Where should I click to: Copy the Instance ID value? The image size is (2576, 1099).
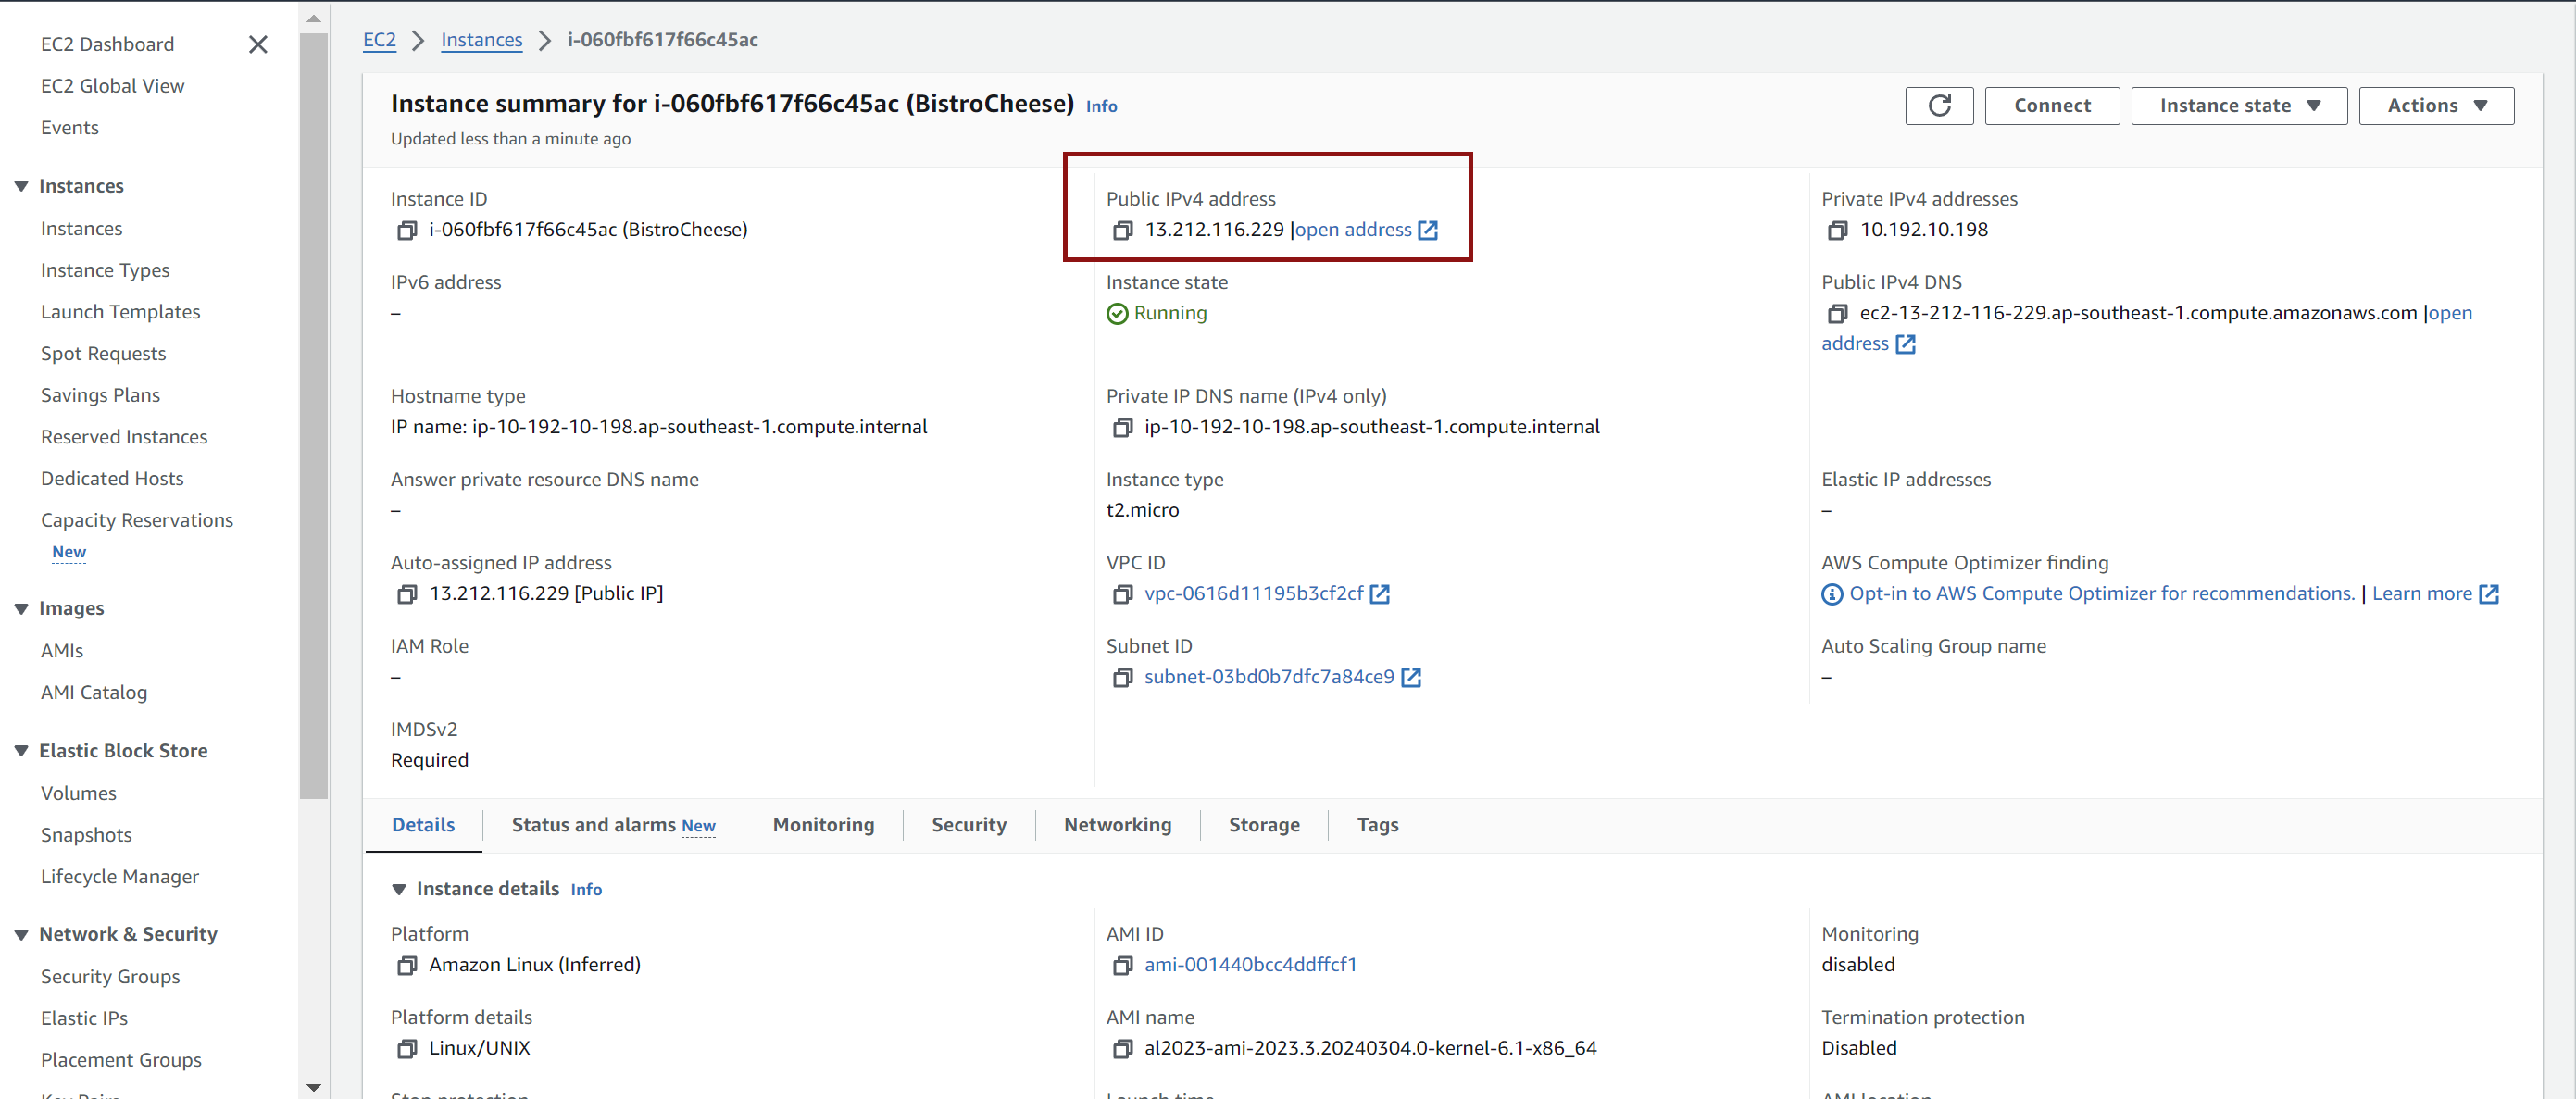[407, 230]
